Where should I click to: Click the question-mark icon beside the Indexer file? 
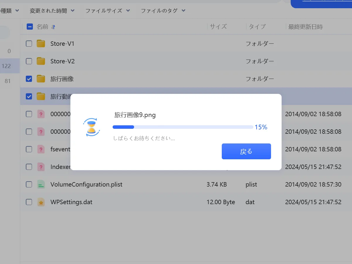point(41,167)
